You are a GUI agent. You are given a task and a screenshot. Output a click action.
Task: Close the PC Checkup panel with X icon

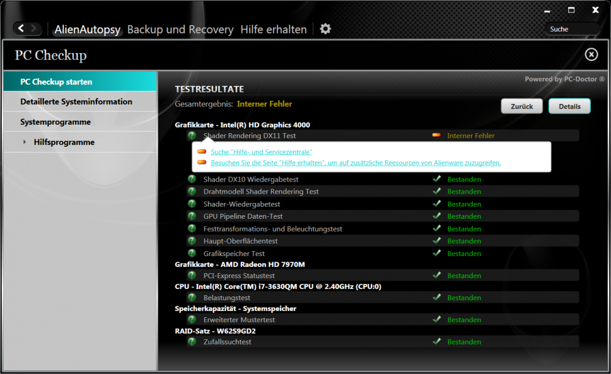[x=591, y=55]
